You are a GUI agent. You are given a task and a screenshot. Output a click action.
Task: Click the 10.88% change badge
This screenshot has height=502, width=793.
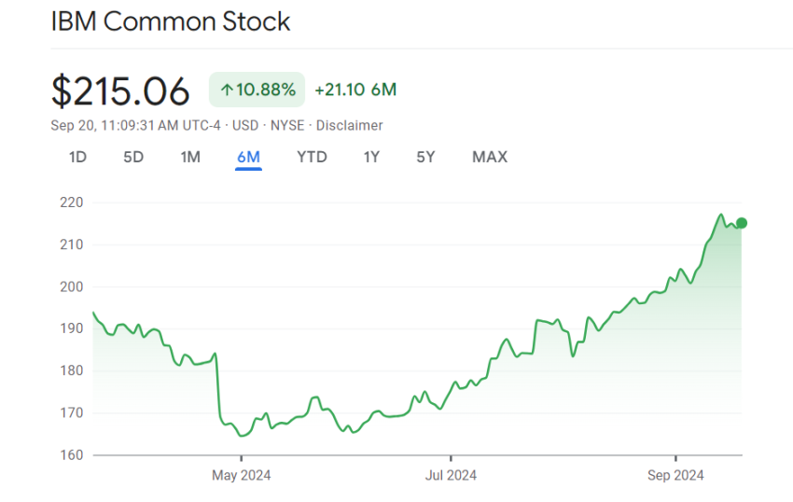[257, 90]
